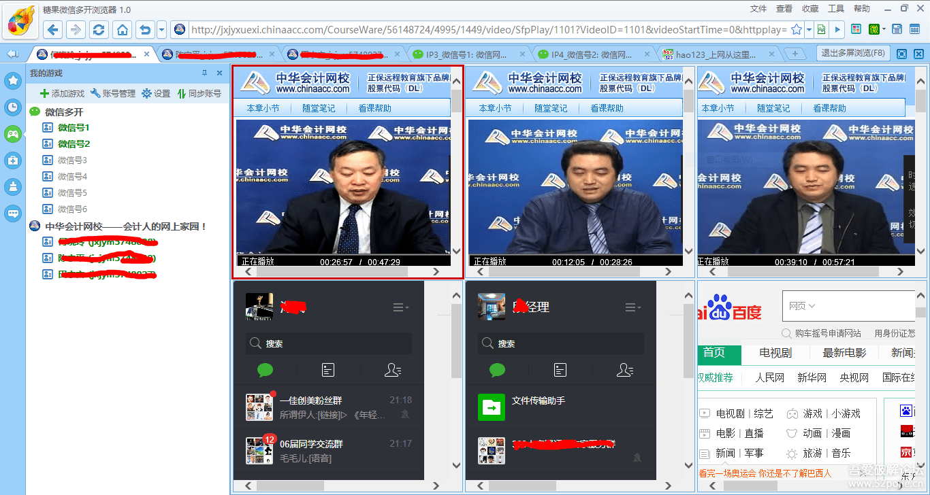930x495 pixels.
Task: Click the go/play arrow beside address bar
Action: click(837, 29)
